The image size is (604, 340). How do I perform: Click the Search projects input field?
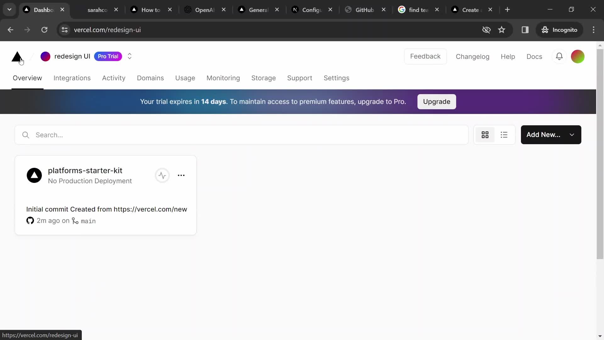pyautogui.click(x=243, y=134)
